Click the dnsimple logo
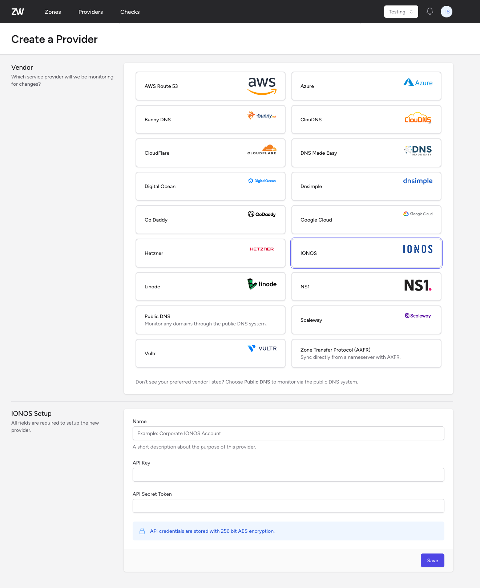 (418, 181)
